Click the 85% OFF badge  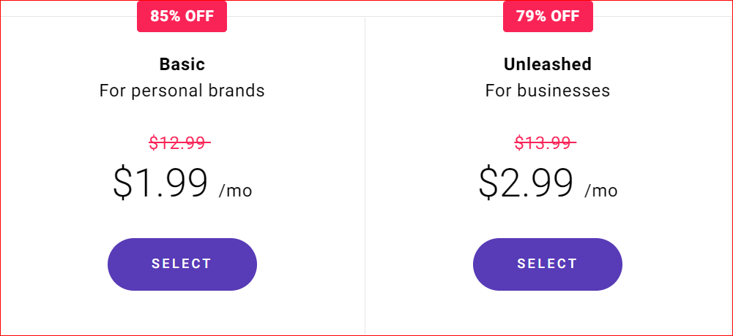[x=182, y=17]
